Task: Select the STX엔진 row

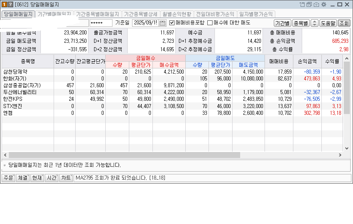Action: click(172, 106)
